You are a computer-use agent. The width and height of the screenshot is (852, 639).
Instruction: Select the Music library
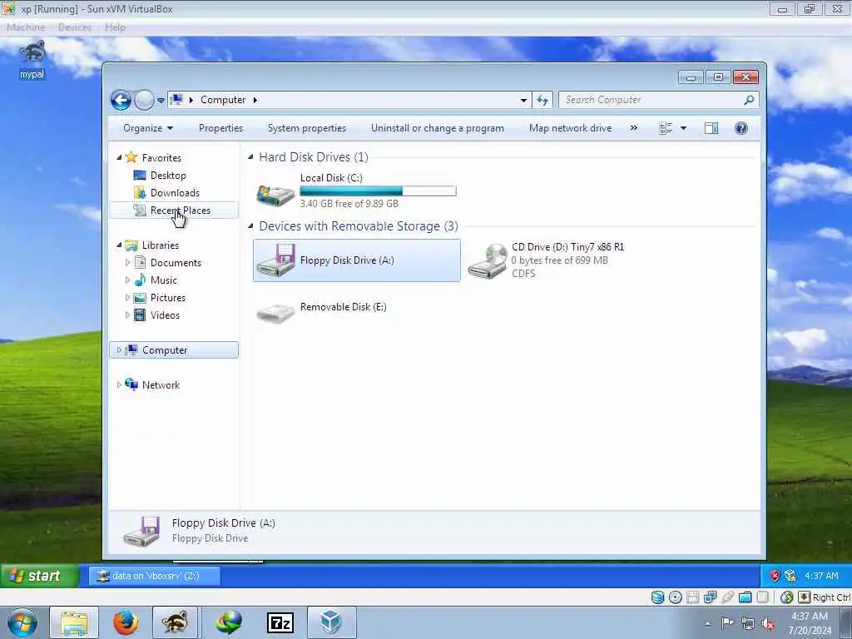click(x=164, y=280)
